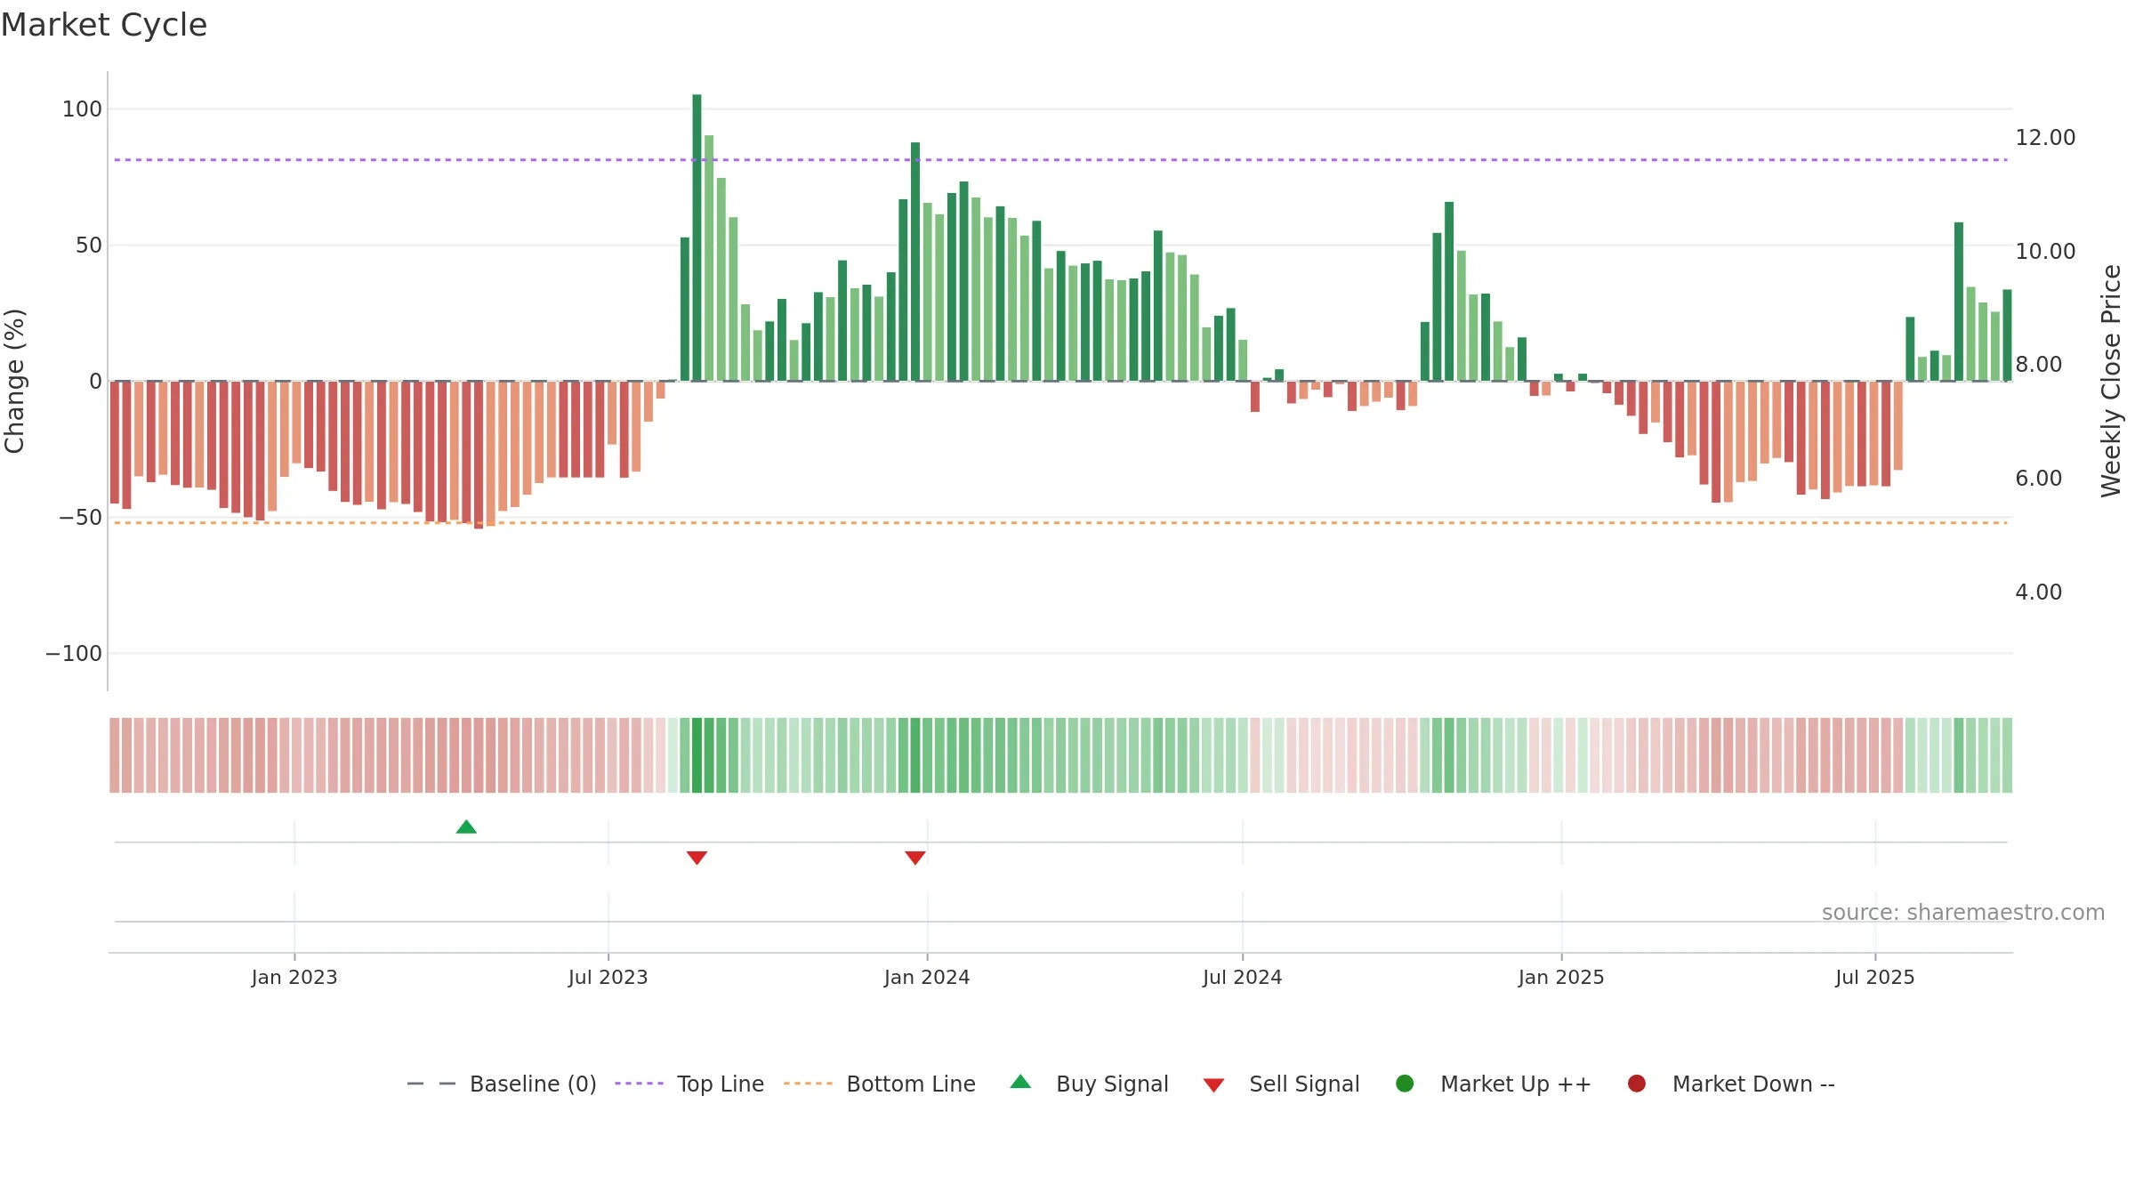Click the 10.00 tick on right axis
This screenshot has height=1201, width=2135.
[2045, 252]
